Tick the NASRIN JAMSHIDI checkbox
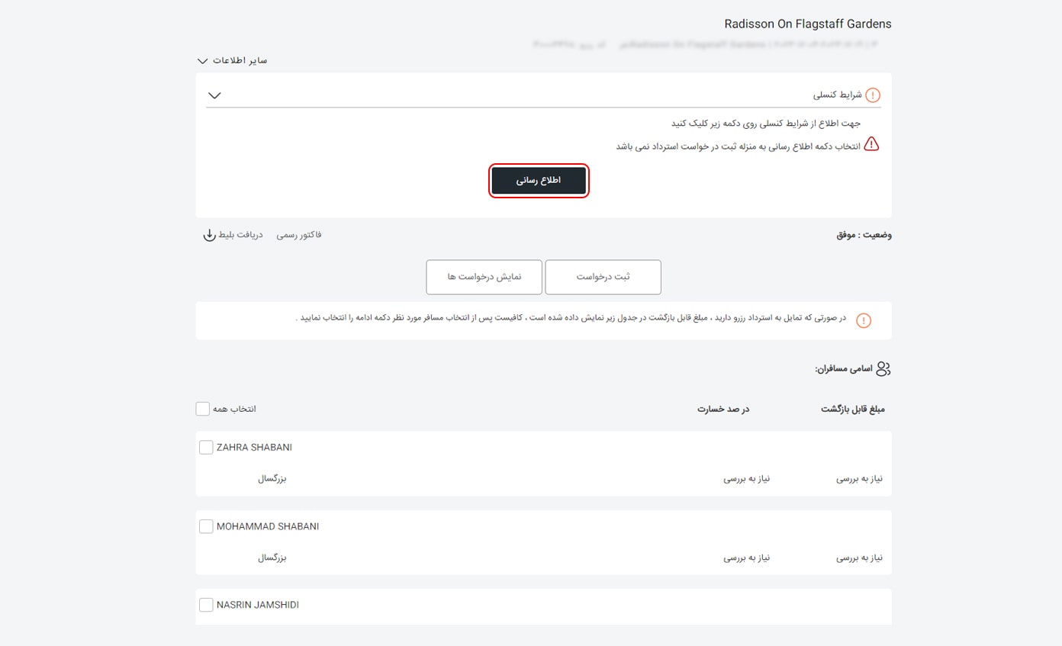1062x646 pixels. (206, 605)
